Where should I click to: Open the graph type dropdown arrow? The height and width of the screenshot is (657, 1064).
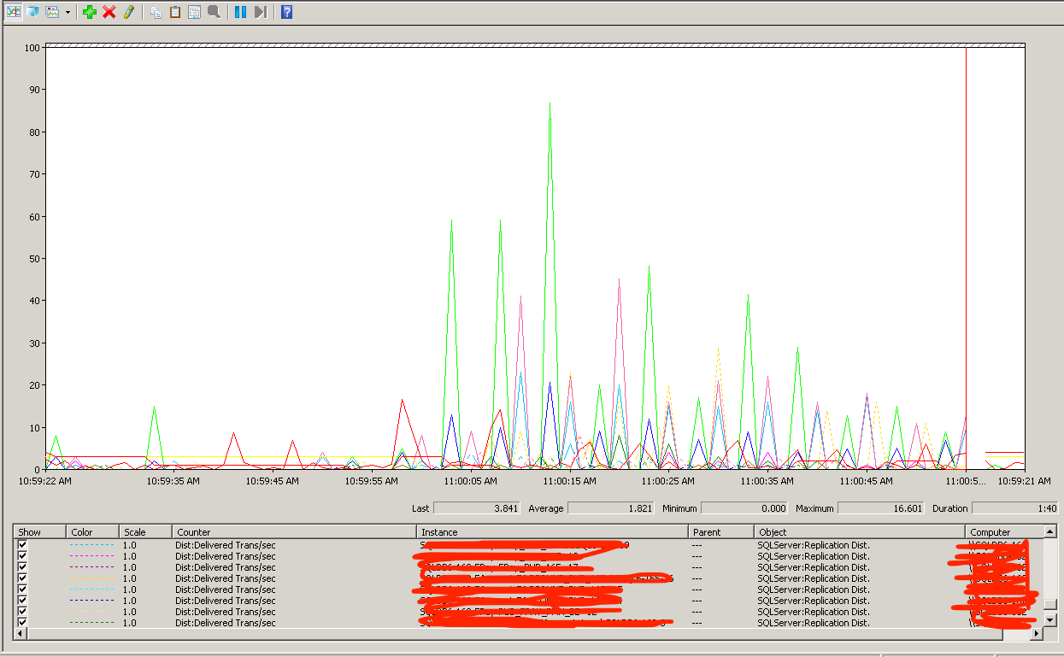68,12
